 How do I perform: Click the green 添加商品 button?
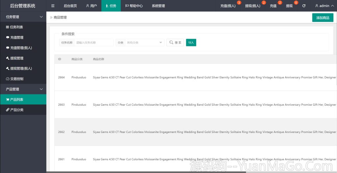pos(323,18)
